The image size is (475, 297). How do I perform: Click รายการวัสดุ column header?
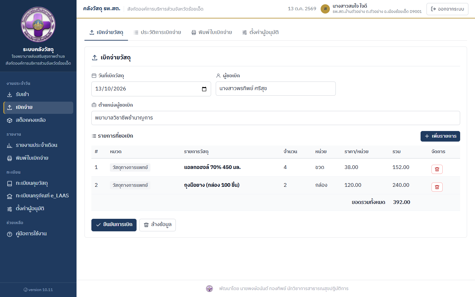pos(196,152)
